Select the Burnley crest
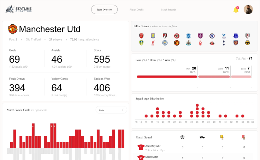Image resolution: width=260 pixels, height=160 pixels. tap(200, 36)
